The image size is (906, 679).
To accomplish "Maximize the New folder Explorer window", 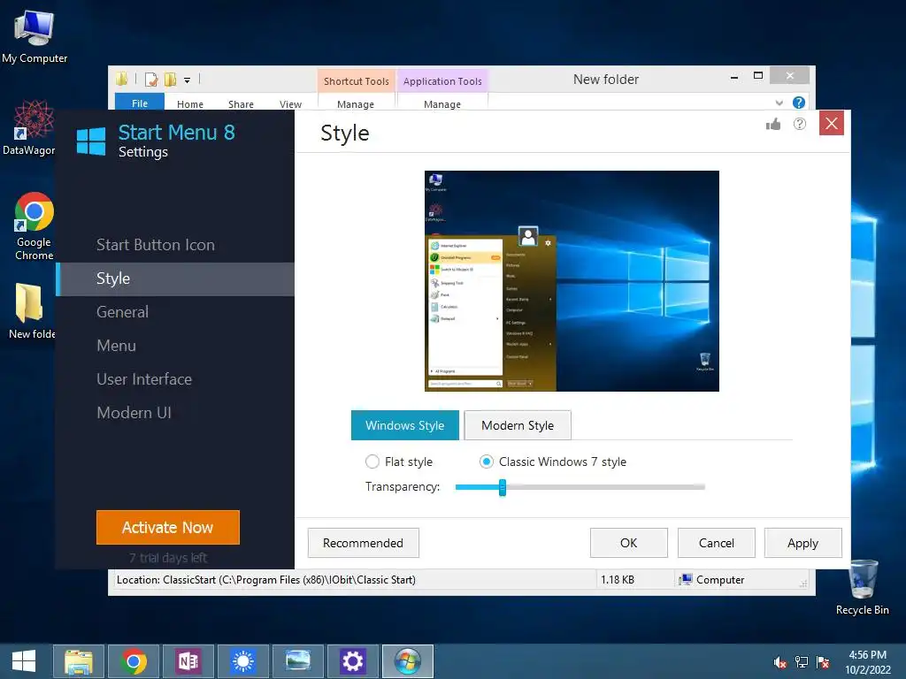I will pos(758,76).
